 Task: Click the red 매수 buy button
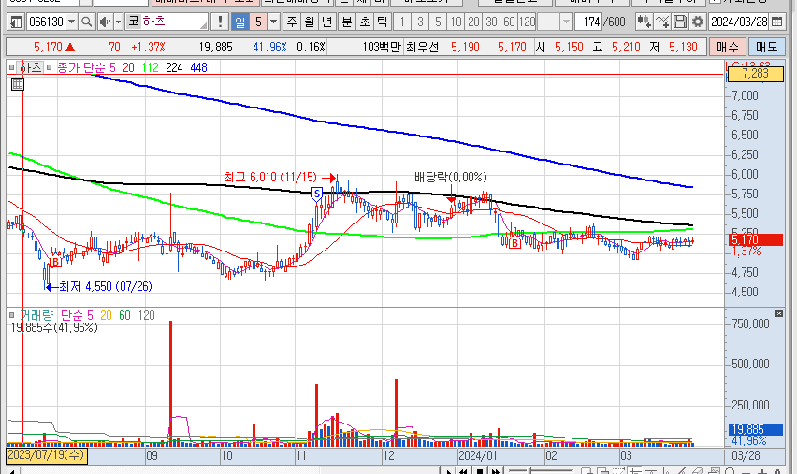coord(728,48)
